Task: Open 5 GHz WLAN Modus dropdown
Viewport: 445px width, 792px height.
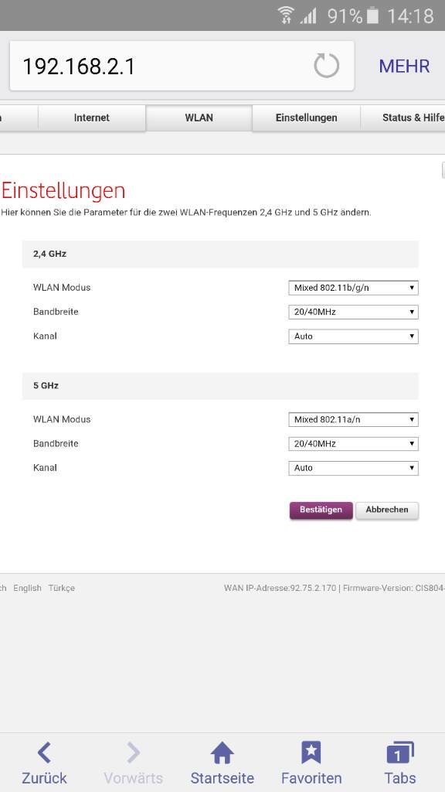Action: 353,420
